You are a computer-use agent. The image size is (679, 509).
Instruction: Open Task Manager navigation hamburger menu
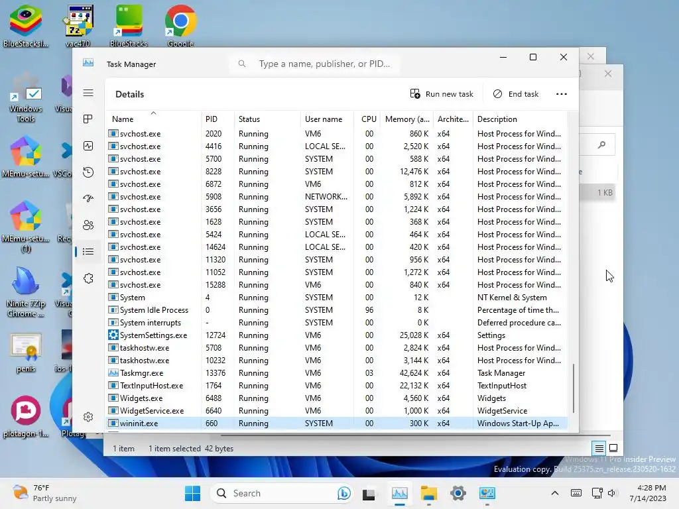(88, 93)
